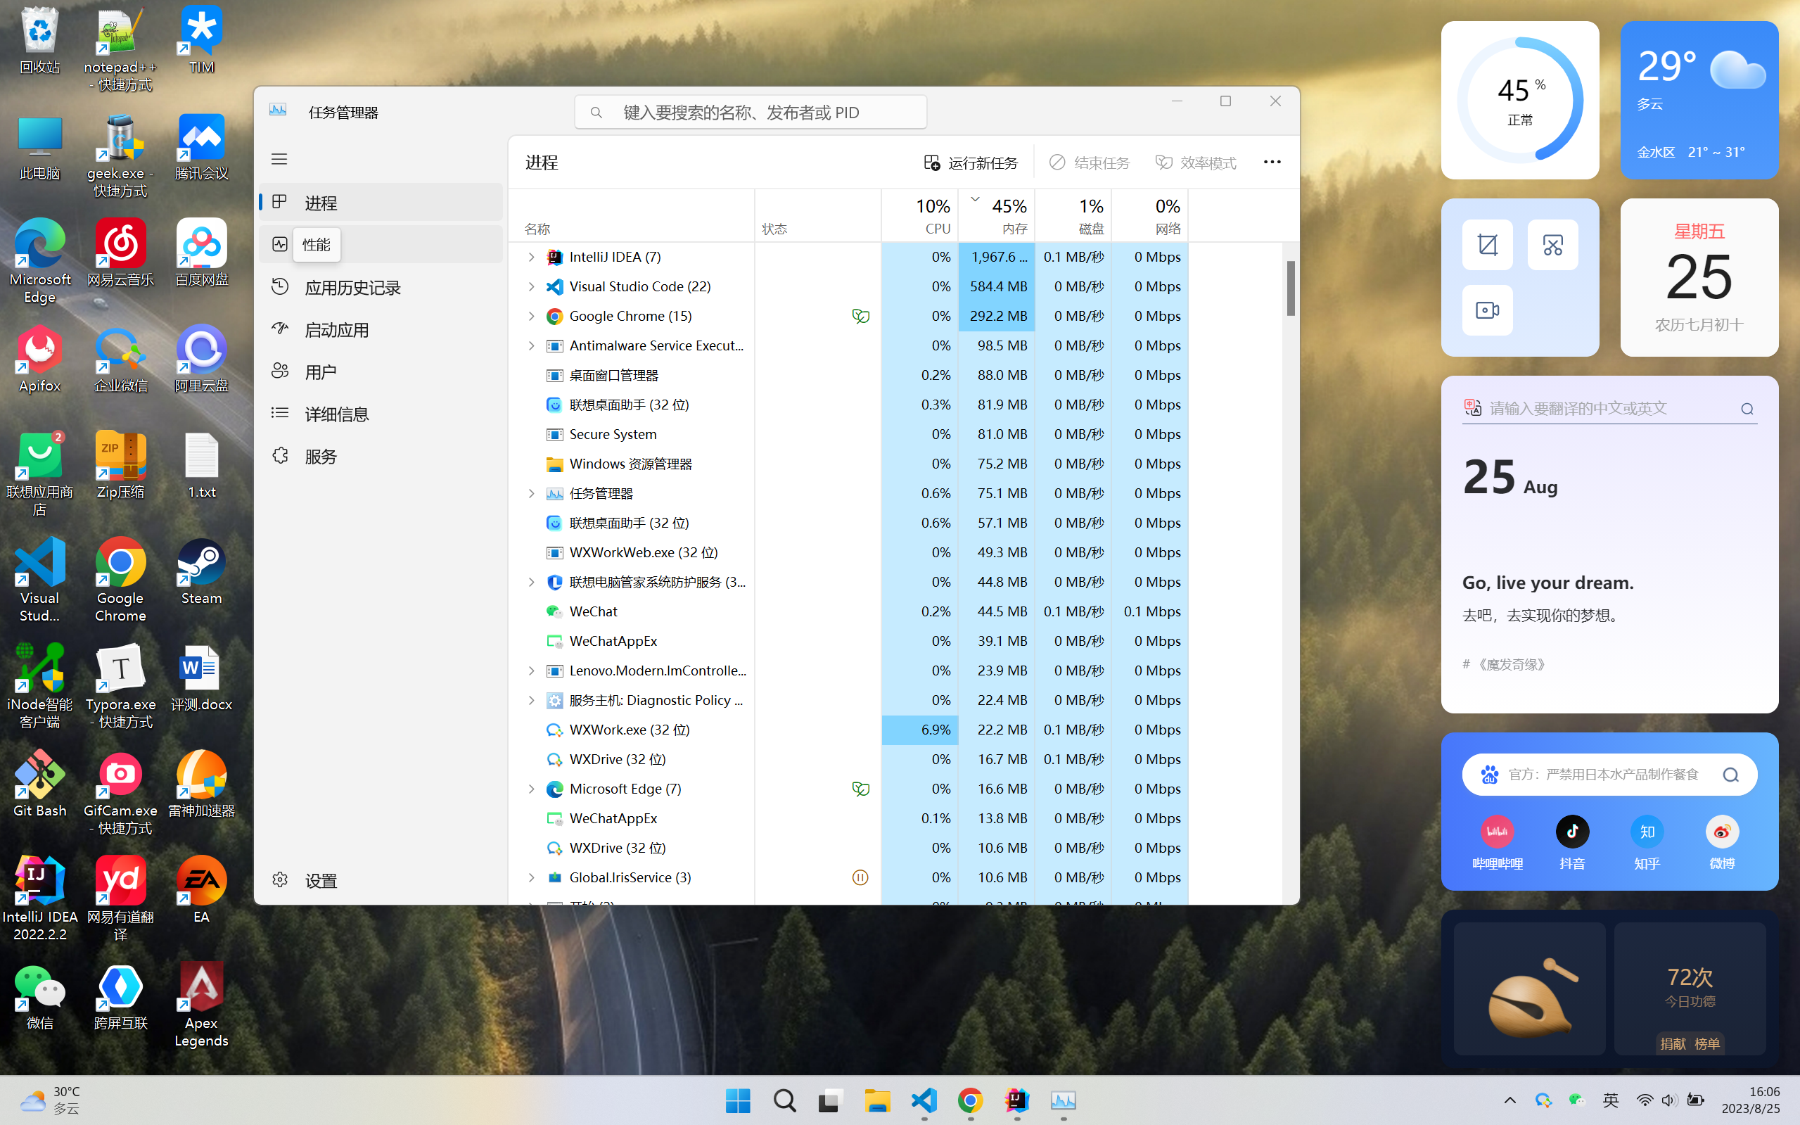Expand the Google Chrome (15) group
The image size is (1800, 1125).
click(531, 316)
